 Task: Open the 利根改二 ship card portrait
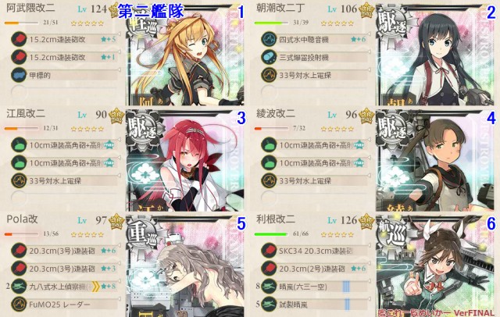pos(435,265)
